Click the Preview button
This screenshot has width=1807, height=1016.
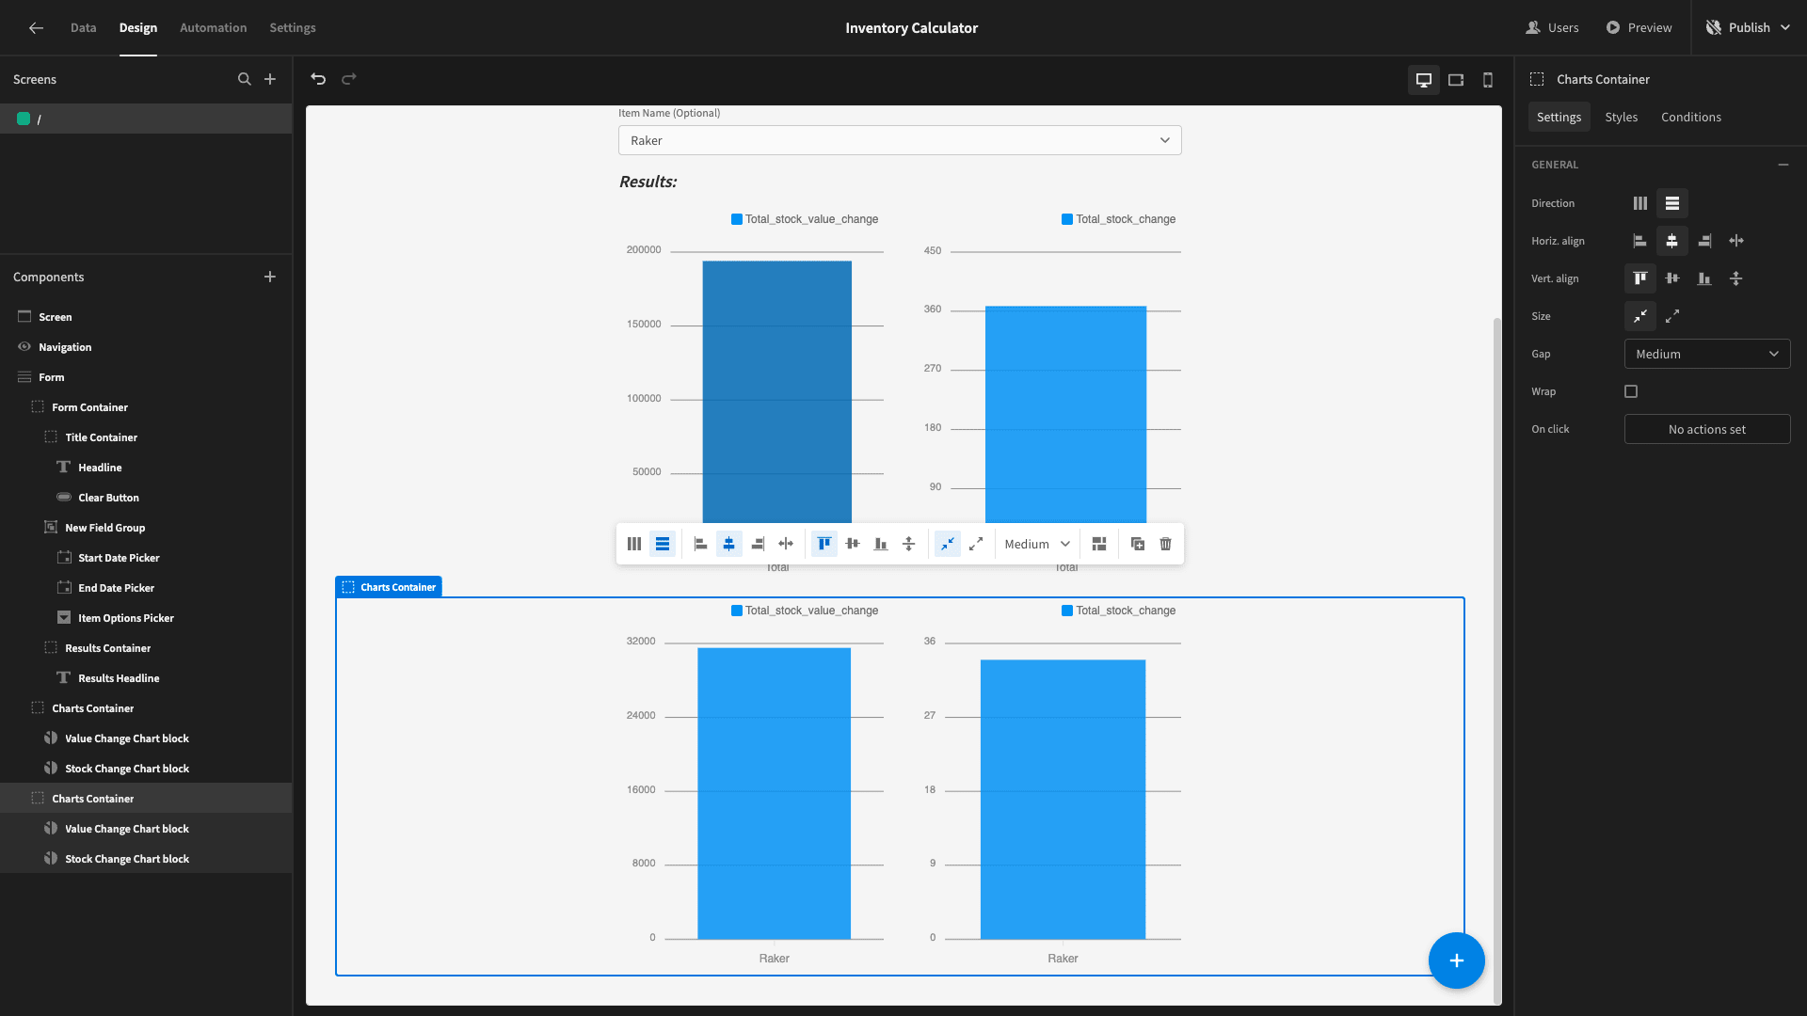(x=1639, y=27)
